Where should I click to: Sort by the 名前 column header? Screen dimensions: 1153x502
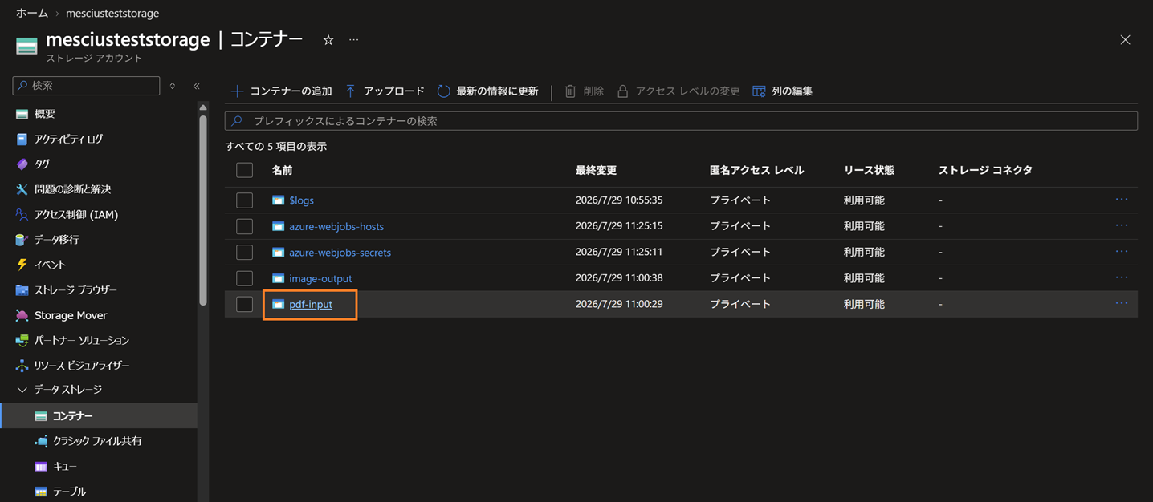283,170
